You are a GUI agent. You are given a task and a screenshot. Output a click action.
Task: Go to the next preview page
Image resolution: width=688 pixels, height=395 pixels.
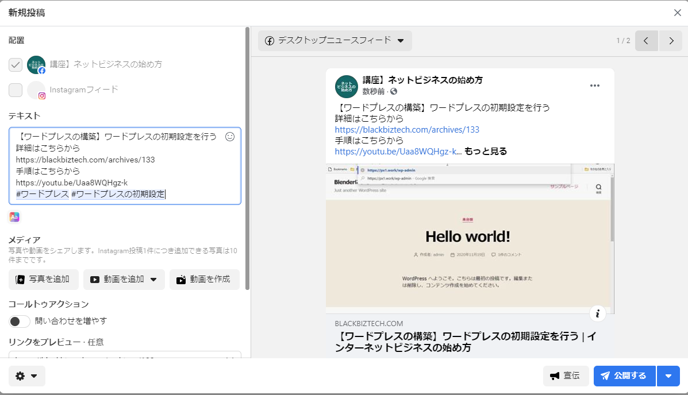click(671, 41)
